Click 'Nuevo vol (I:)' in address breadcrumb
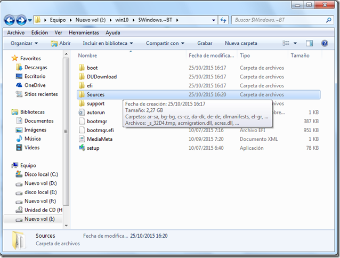Screen dimensions: 340x258 click(91, 20)
